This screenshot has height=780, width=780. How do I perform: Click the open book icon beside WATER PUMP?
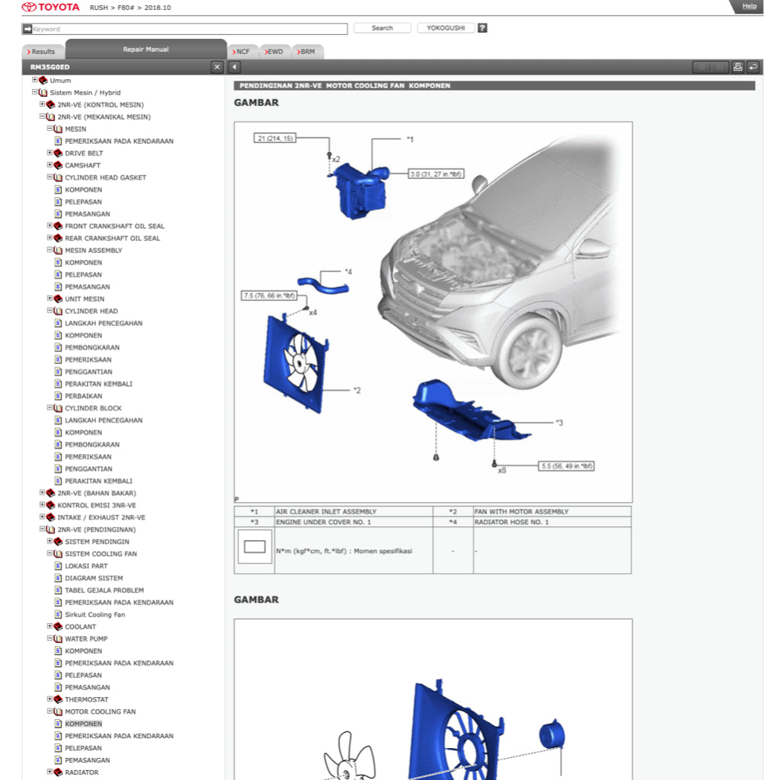point(58,639)
